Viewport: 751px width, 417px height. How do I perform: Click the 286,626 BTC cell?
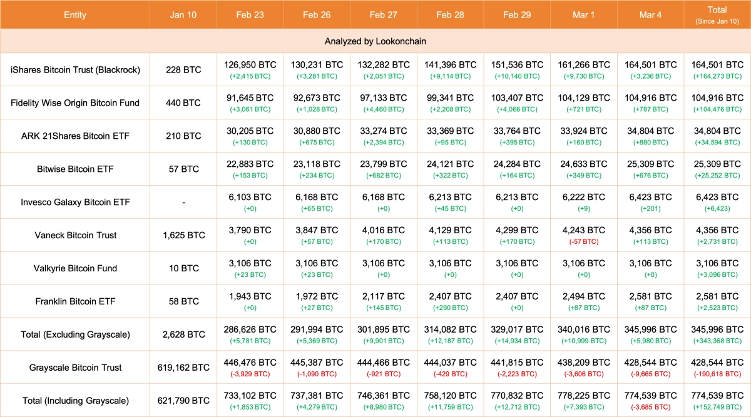(x=250, y=334)
